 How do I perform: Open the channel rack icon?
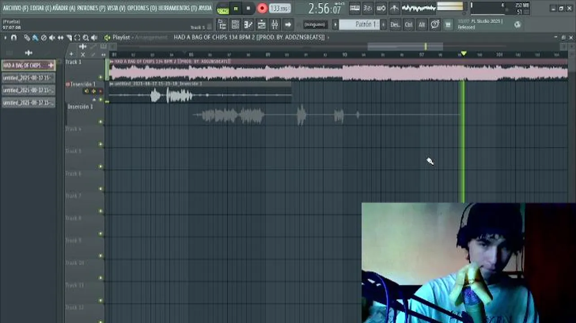click(x=235, y=25)
